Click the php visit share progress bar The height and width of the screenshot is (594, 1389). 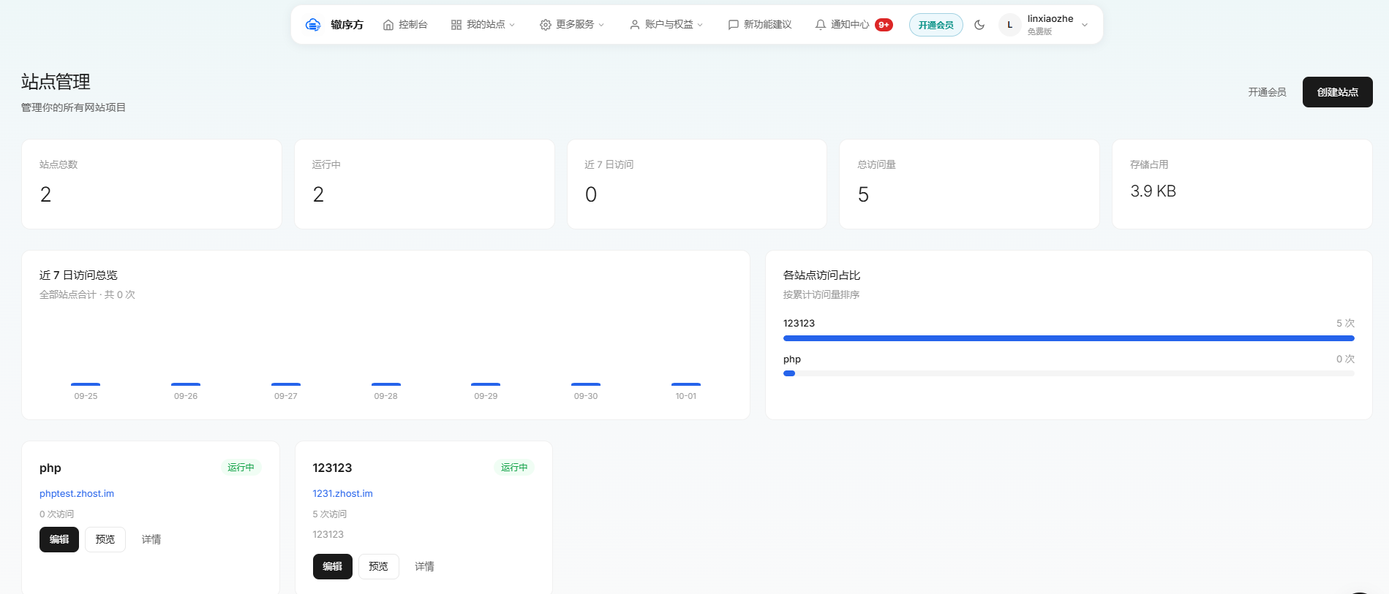[1069, 373]
